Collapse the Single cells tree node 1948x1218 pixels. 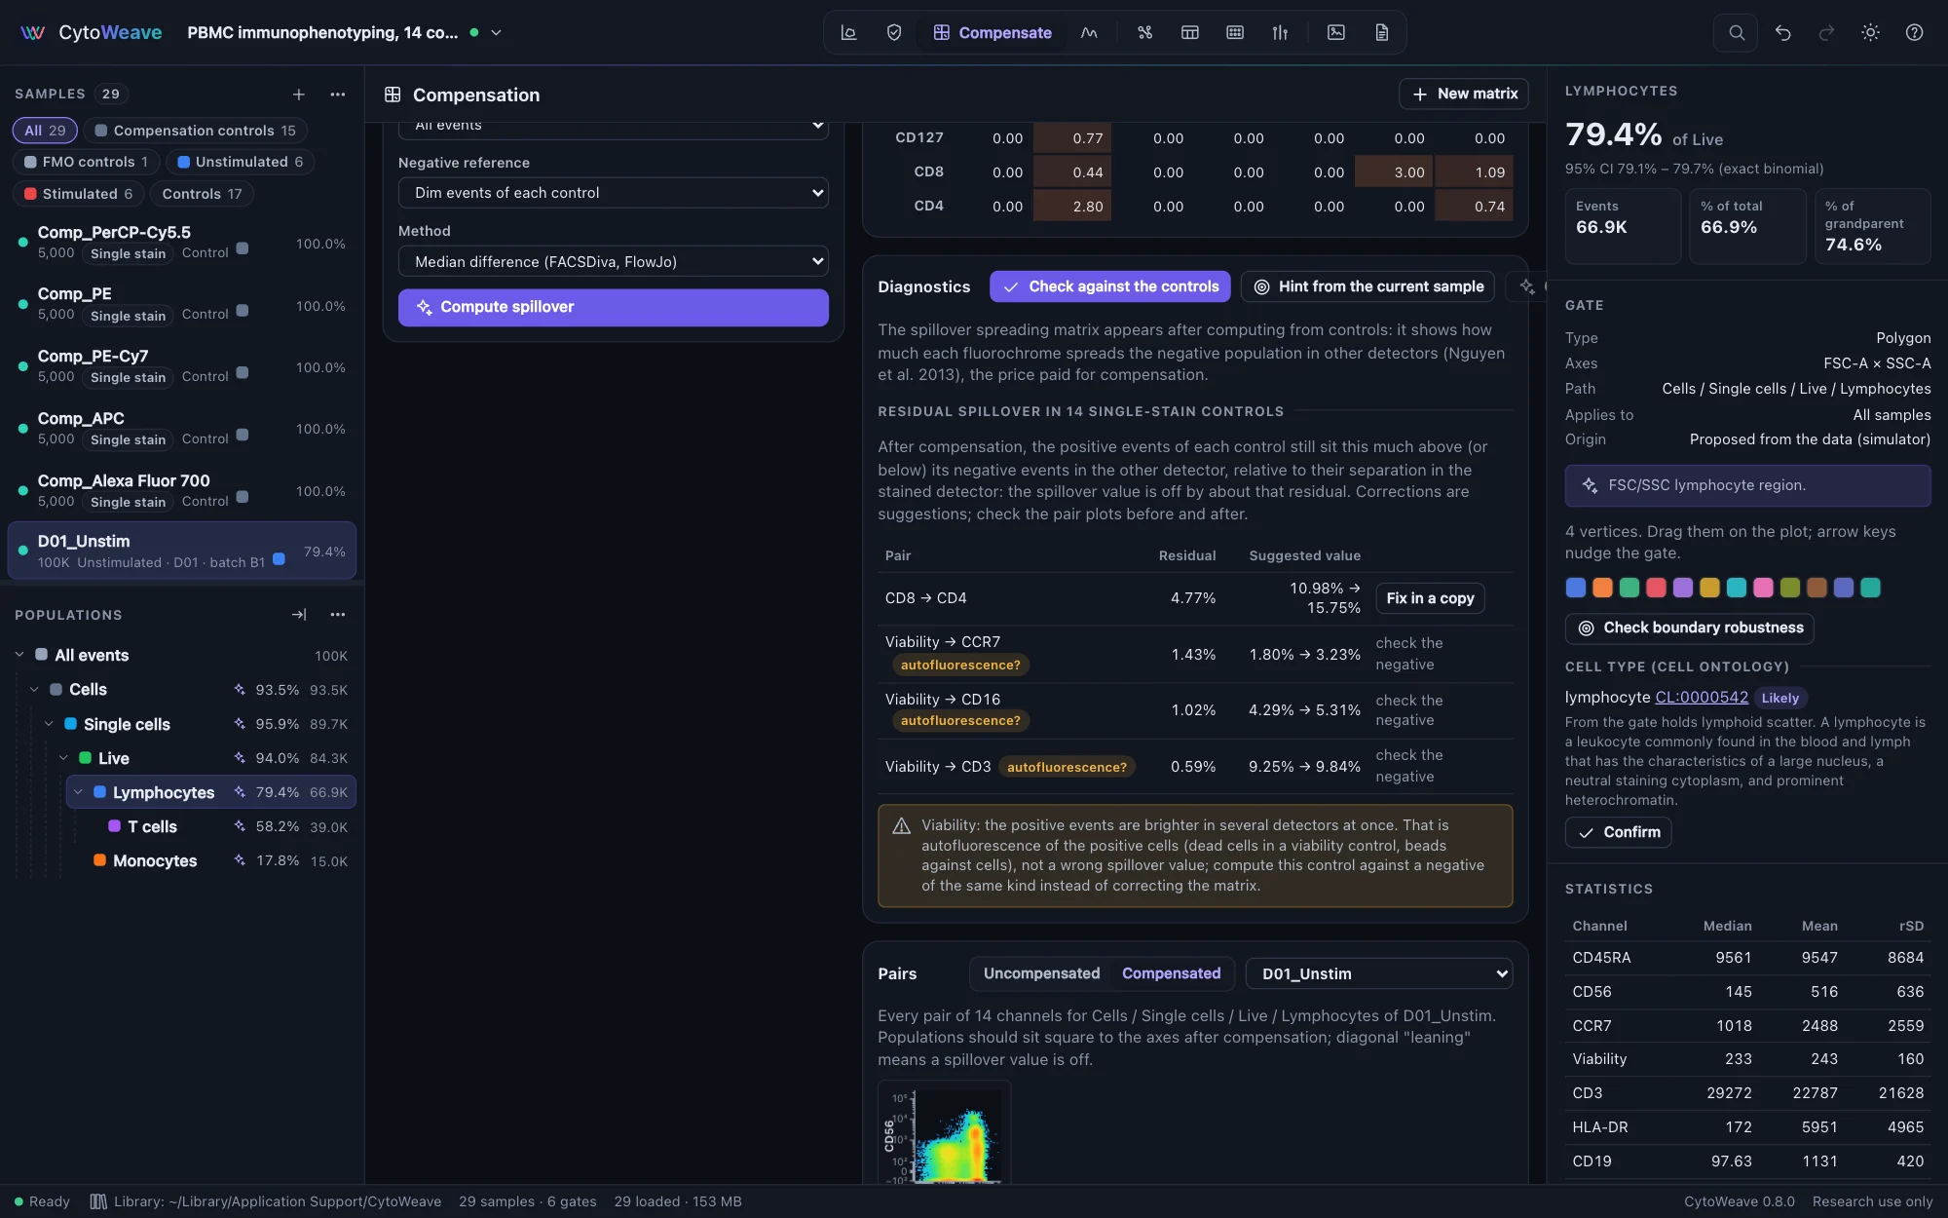point(49,724)
